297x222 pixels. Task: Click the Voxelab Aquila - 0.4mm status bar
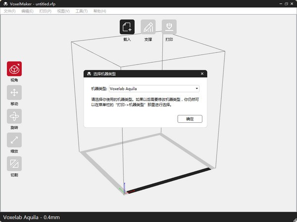32,217
